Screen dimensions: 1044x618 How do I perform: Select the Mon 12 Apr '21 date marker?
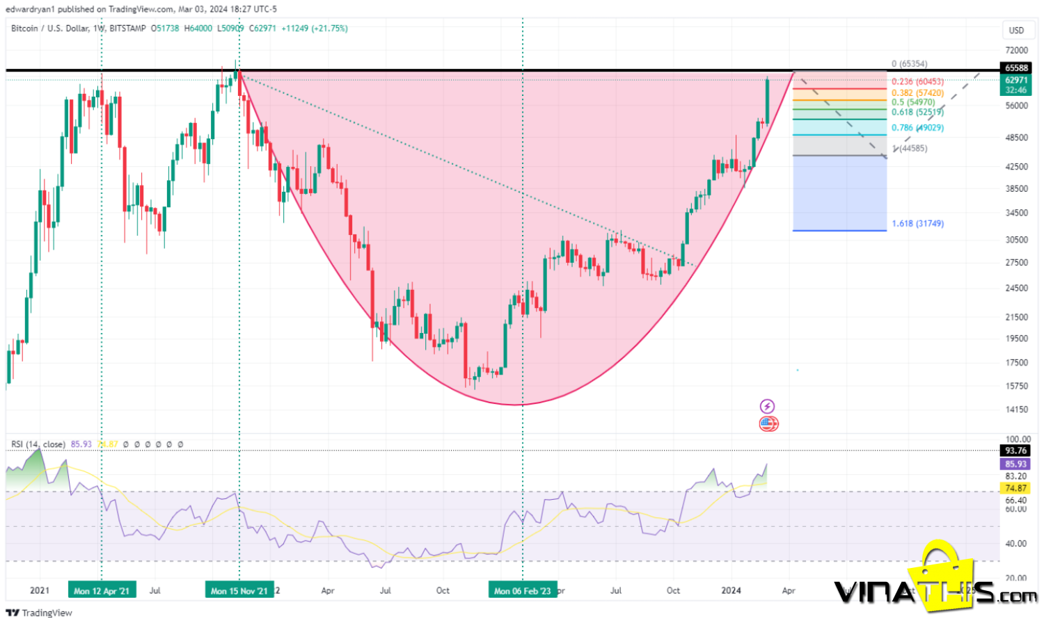point(102,591)
